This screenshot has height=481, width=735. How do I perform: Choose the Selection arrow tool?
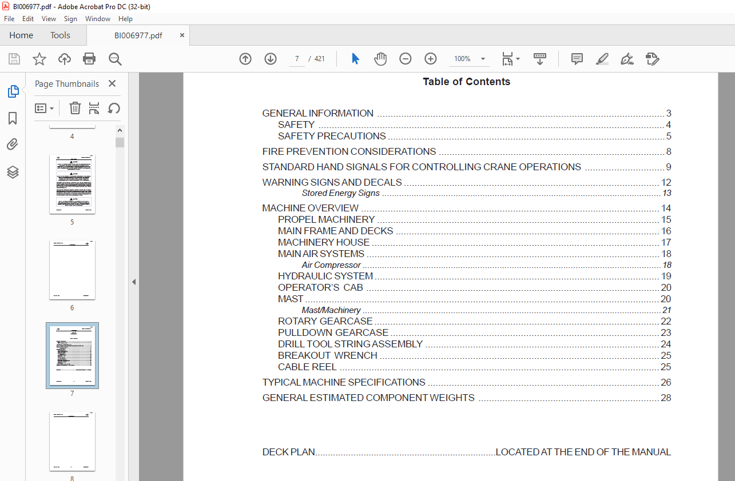(x=355, y=59)
